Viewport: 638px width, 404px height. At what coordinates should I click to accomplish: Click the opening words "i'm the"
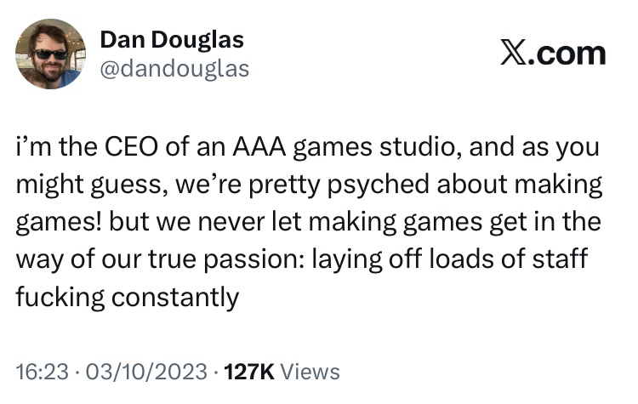point(48,149)
